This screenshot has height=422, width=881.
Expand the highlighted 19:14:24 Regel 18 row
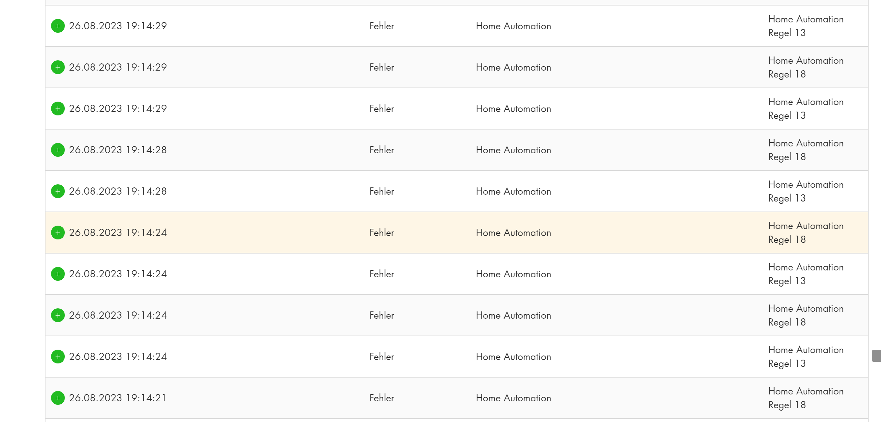[x=58, y=233]
